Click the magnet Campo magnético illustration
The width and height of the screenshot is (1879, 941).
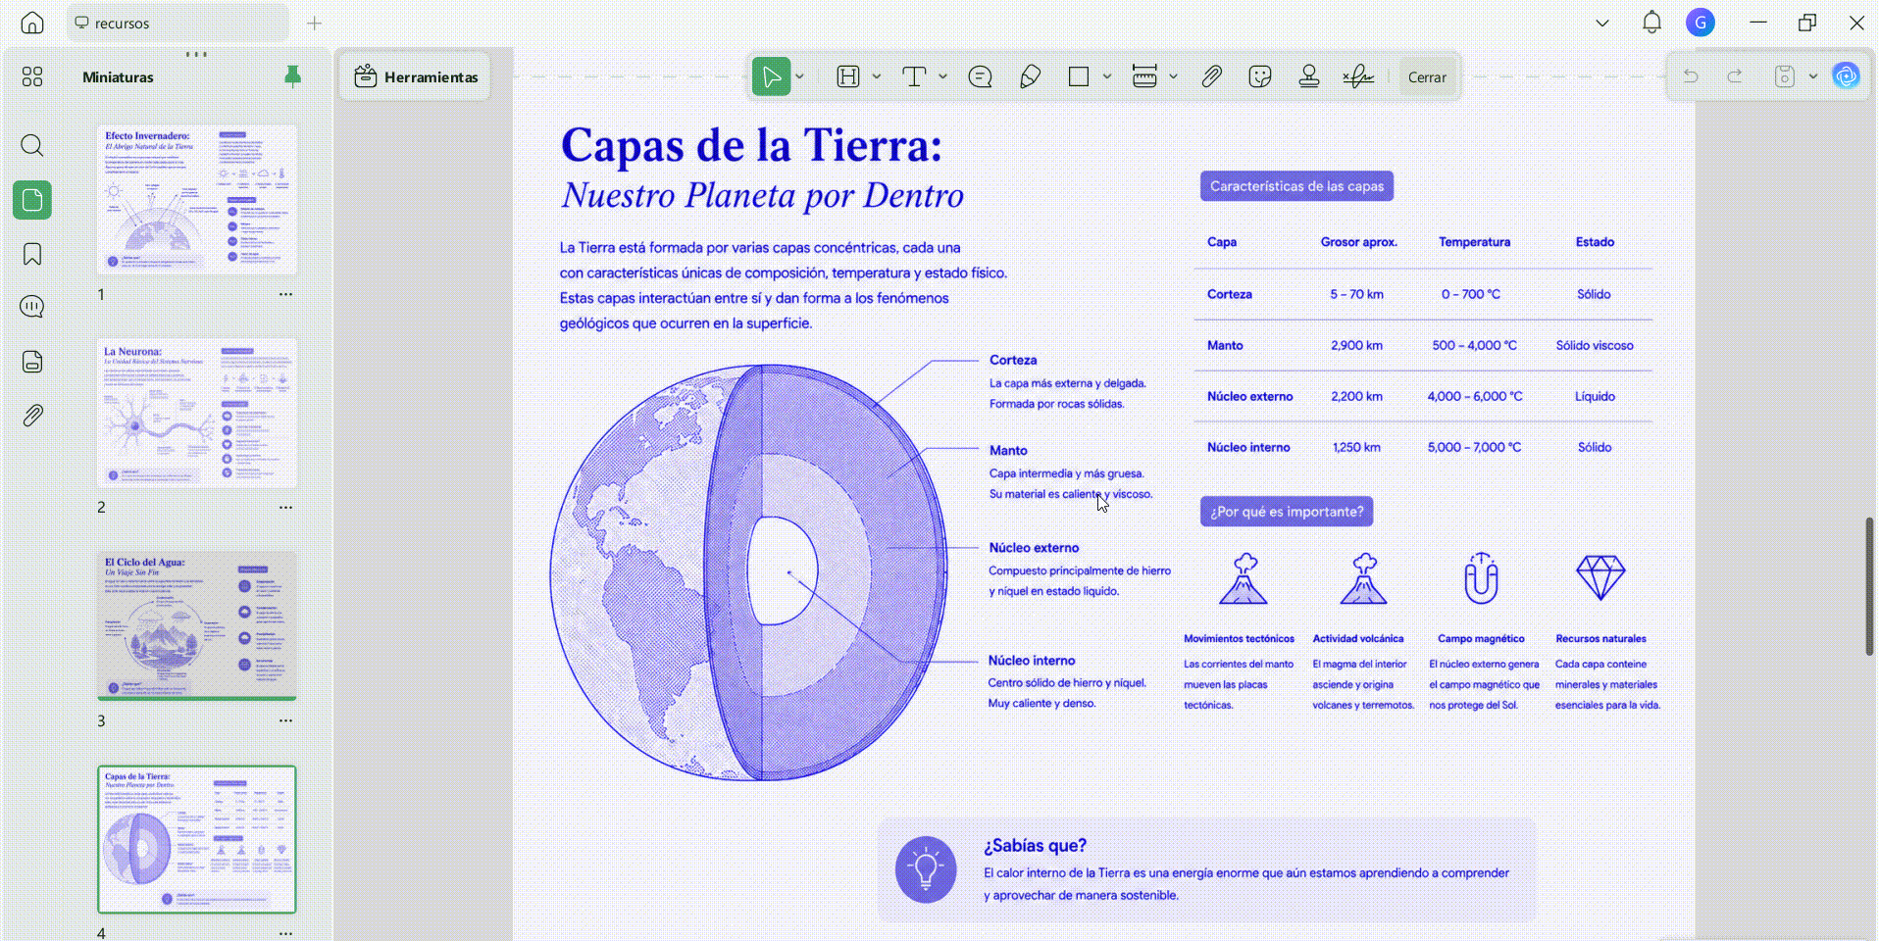(1481, 577)
